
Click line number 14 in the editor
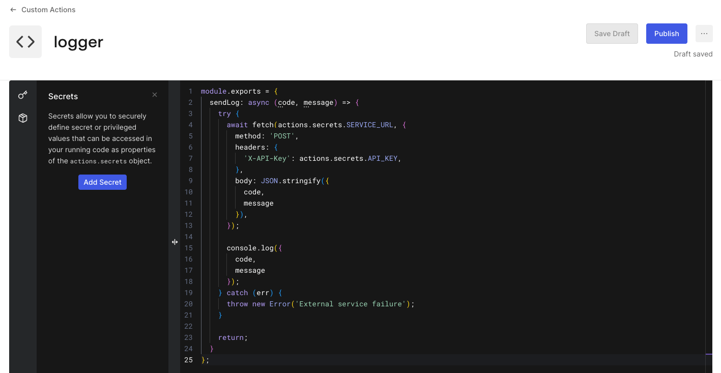(x=188, y=237)
